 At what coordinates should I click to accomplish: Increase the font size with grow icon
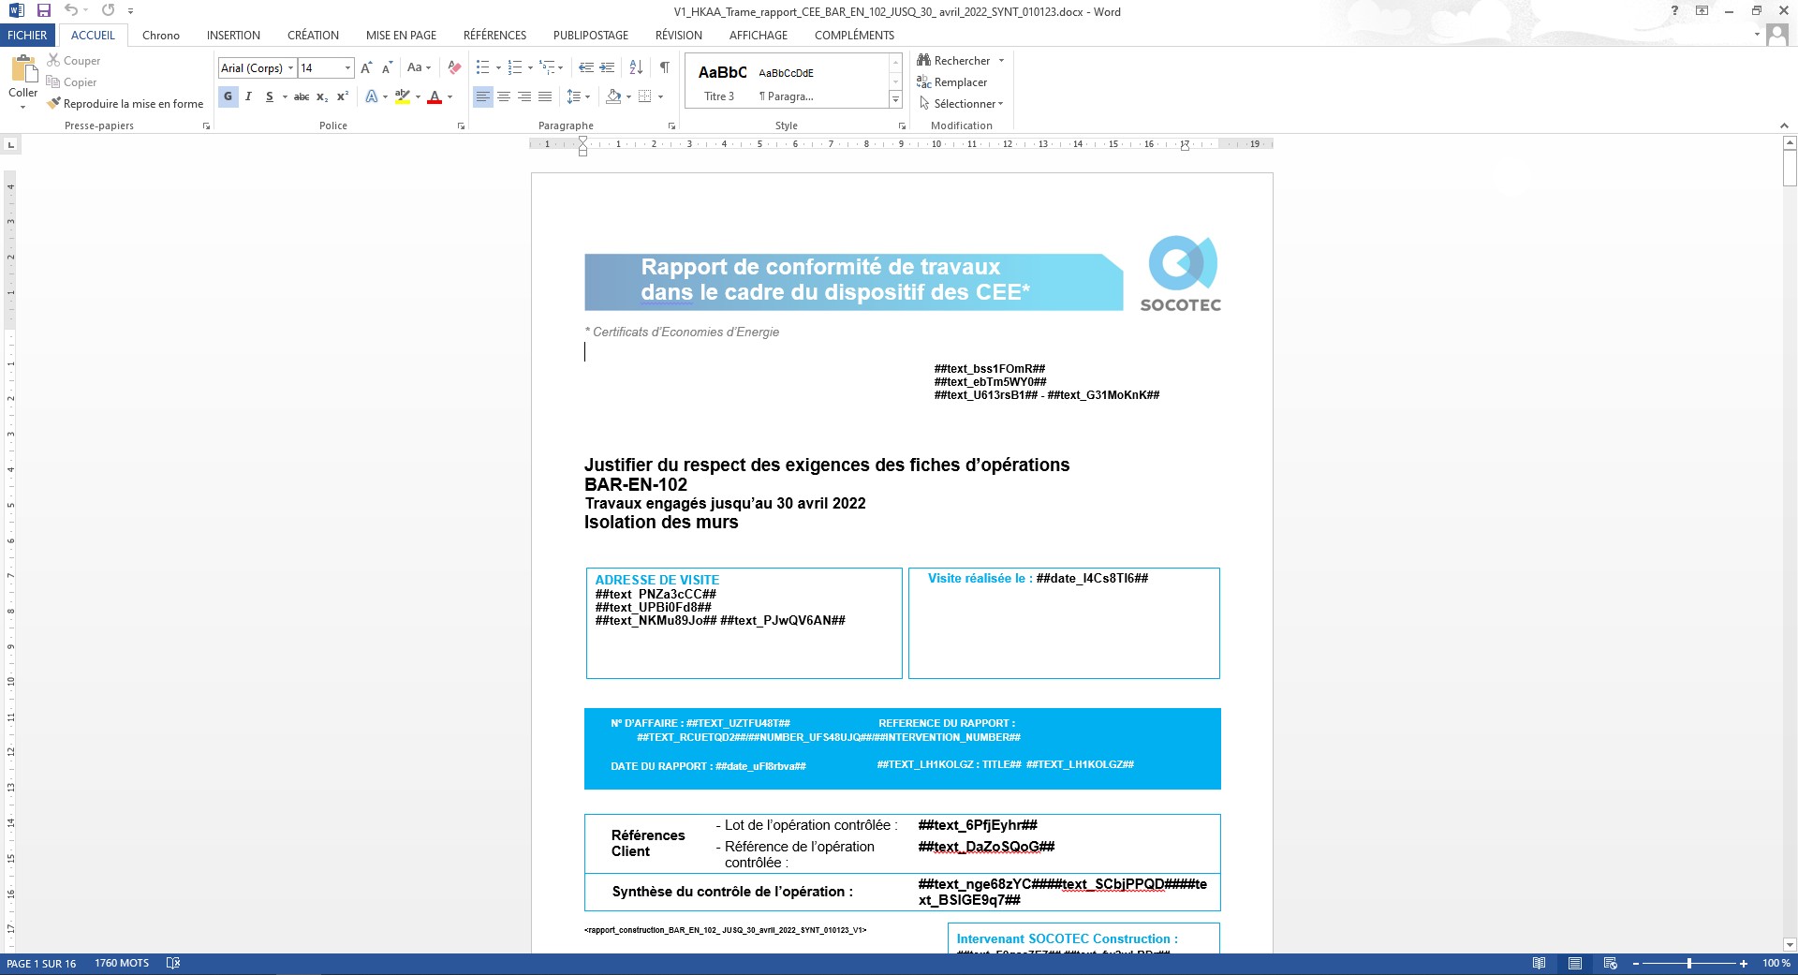click(x=366, y=67)
